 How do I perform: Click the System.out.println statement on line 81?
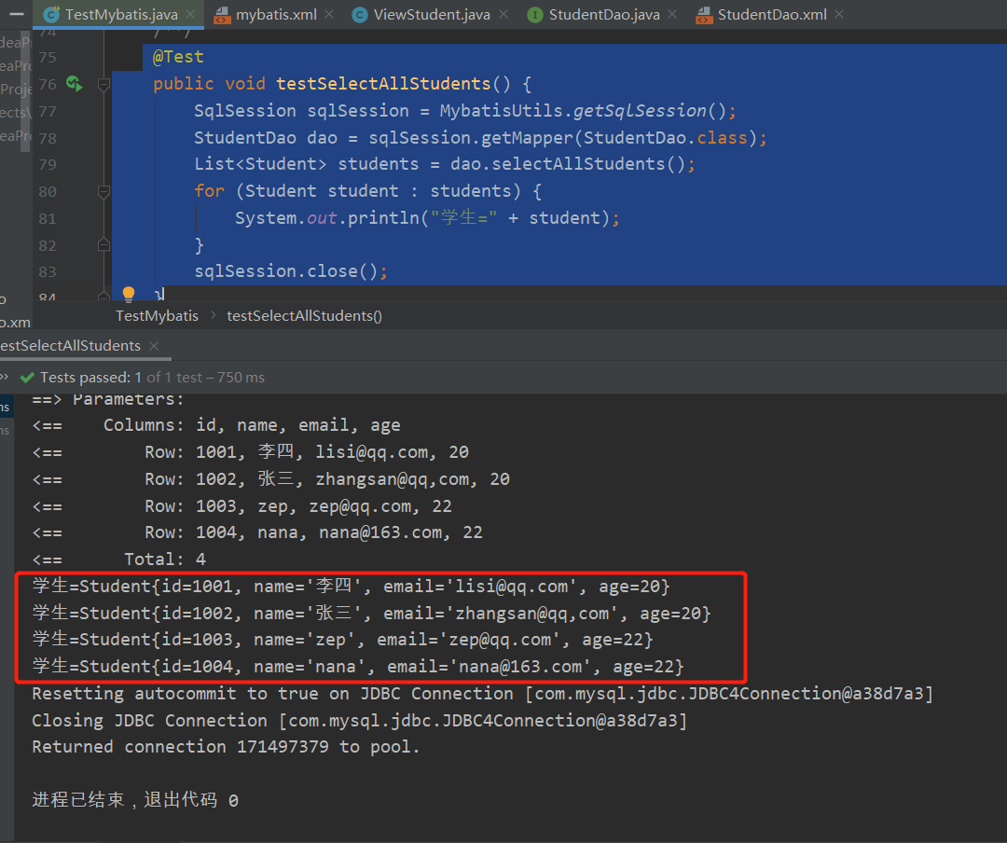(427, 218)
